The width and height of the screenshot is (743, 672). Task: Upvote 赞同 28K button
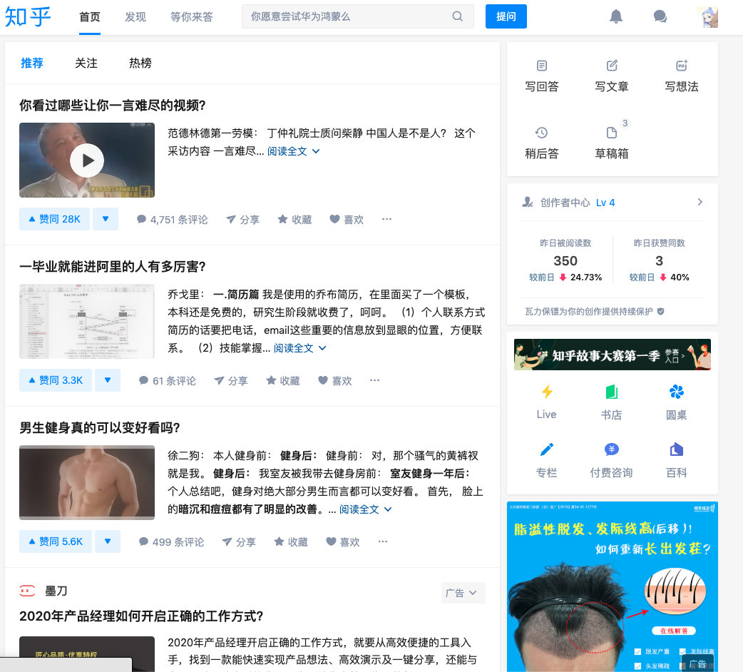(x=54, y=219)
